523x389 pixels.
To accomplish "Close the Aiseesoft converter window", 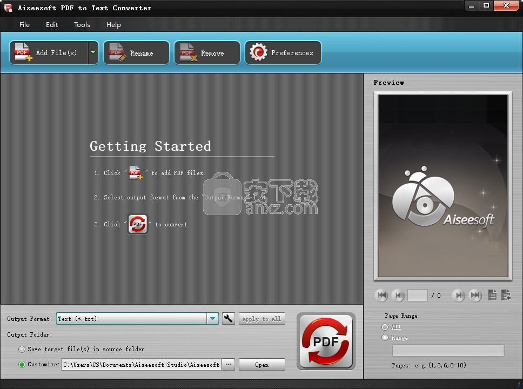I will 506,5.
